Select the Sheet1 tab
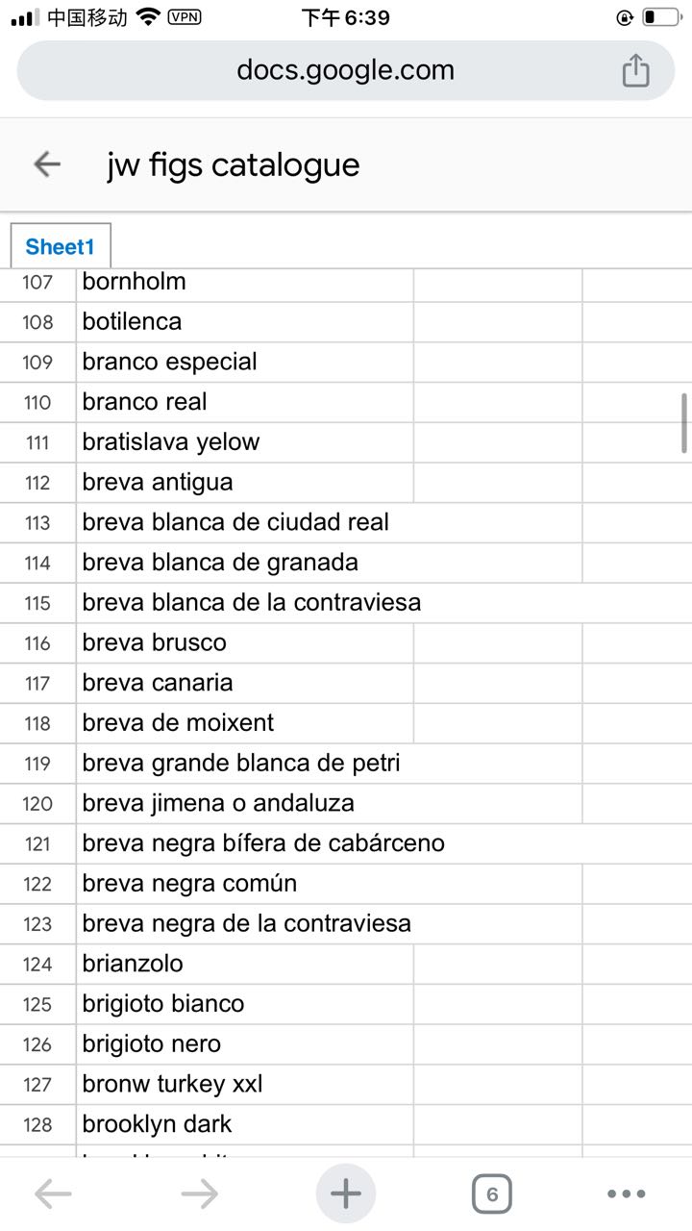 coord(61,246)
